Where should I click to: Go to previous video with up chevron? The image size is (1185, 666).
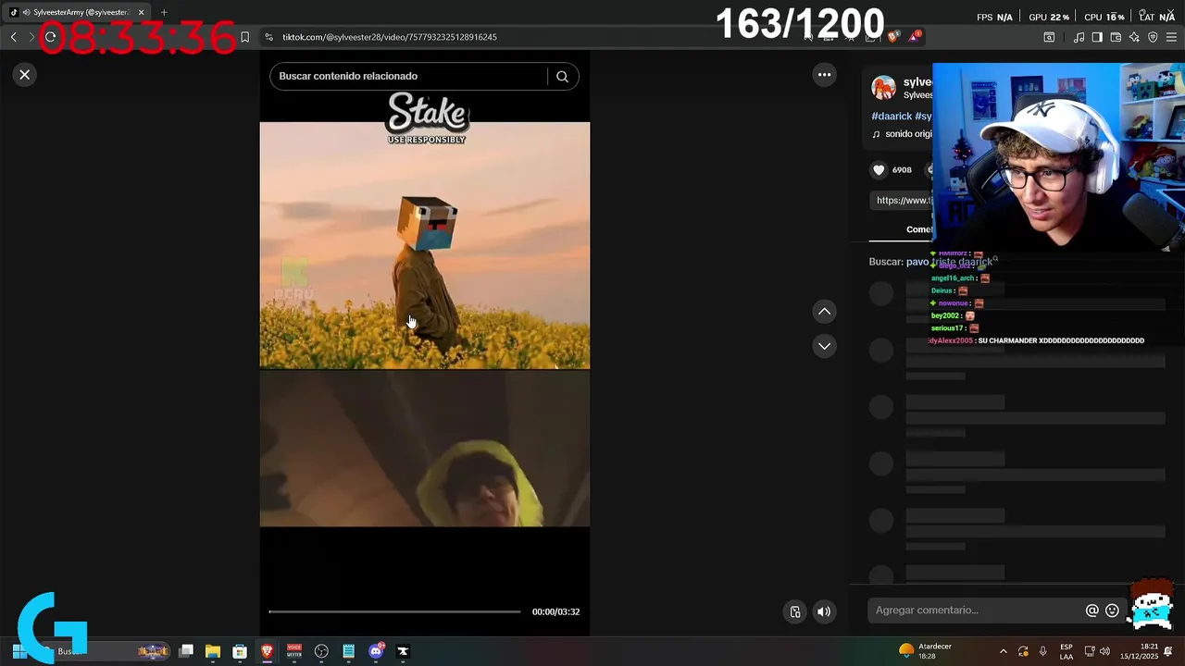click(824, 312)
